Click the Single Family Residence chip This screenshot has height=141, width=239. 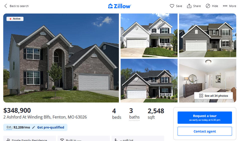[29, 138]
